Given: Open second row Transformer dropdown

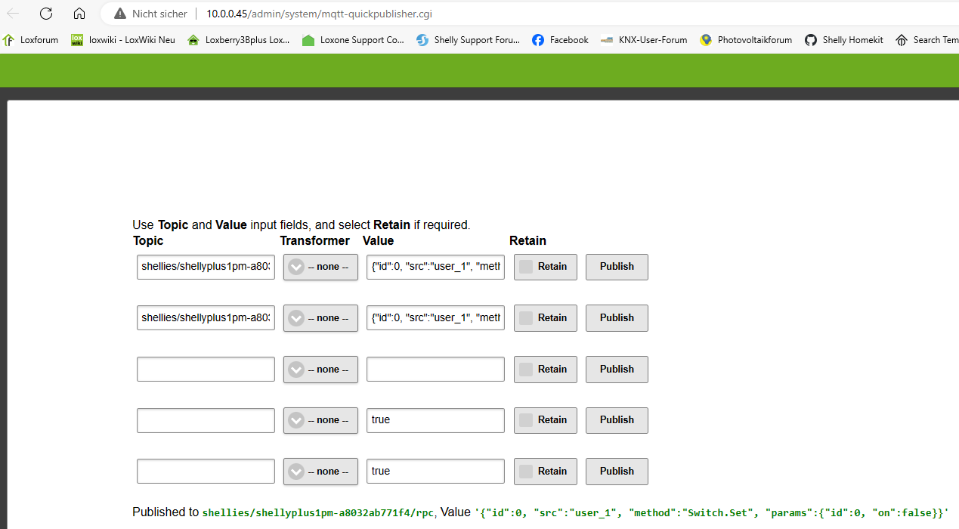Looking at the screenshot, I should point(320,318).
